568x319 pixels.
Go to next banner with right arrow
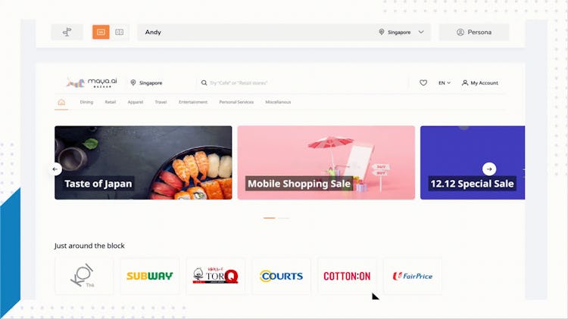(x=489, y=169)
